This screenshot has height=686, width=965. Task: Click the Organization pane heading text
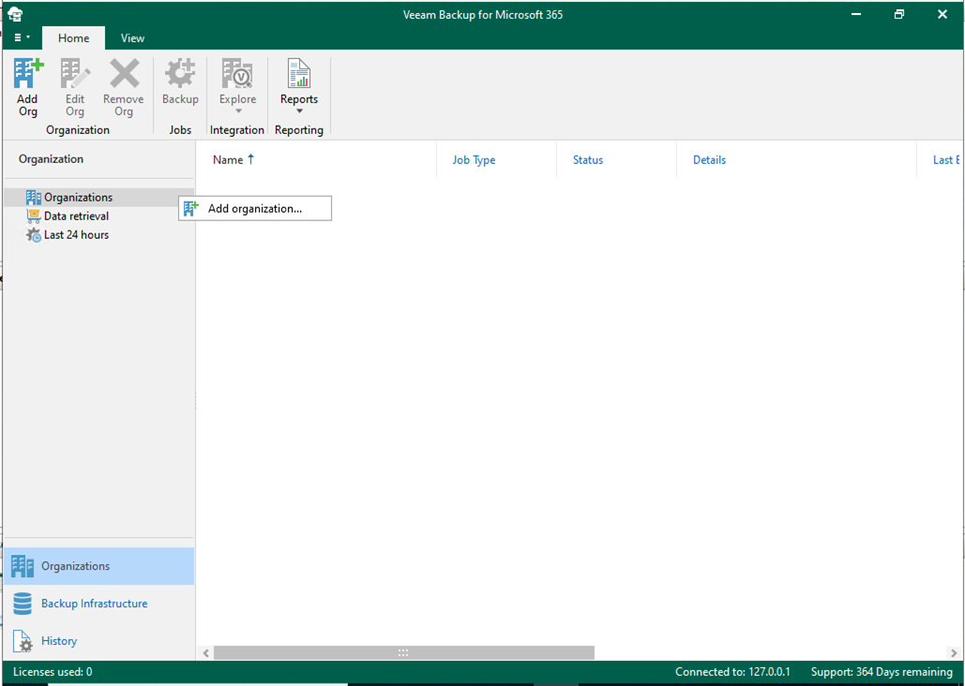[x=51, y=158]
